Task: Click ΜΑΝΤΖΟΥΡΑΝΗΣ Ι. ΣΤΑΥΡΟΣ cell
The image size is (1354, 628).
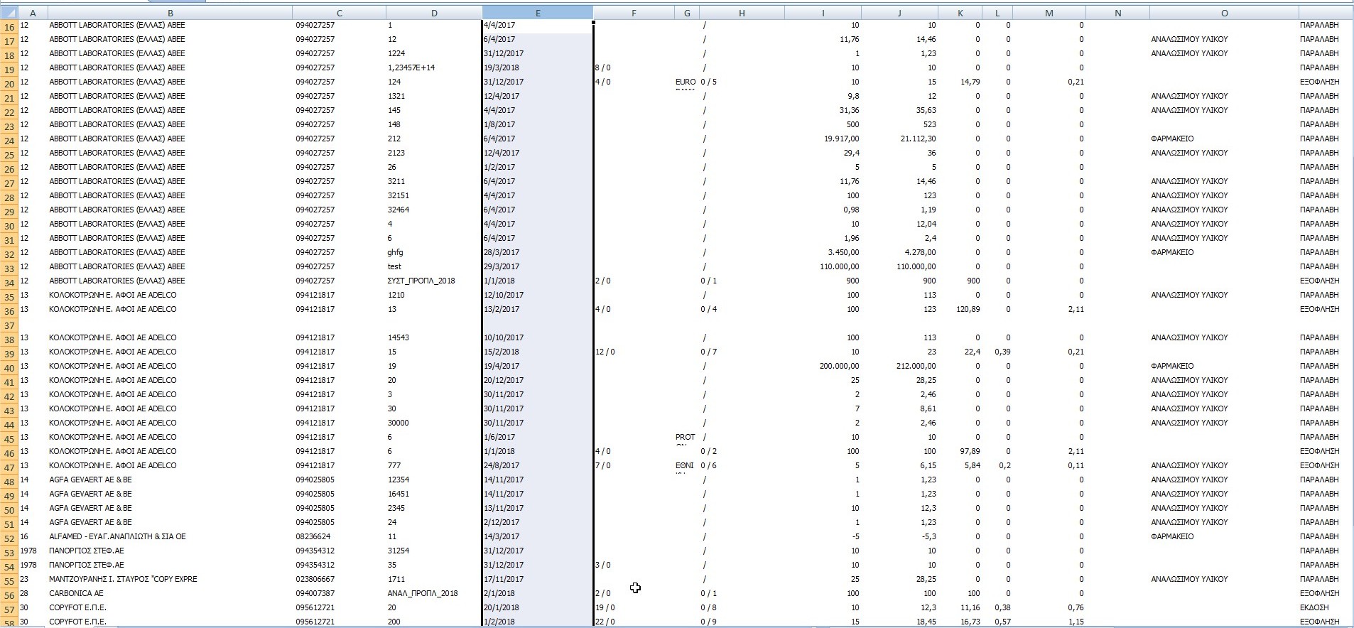Action: point(170,579)
